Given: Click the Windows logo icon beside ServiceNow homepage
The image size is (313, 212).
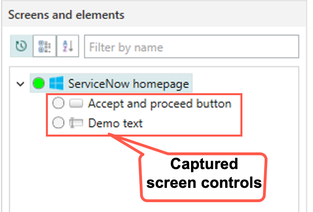Looking at the screenshot, I should 56,83.
